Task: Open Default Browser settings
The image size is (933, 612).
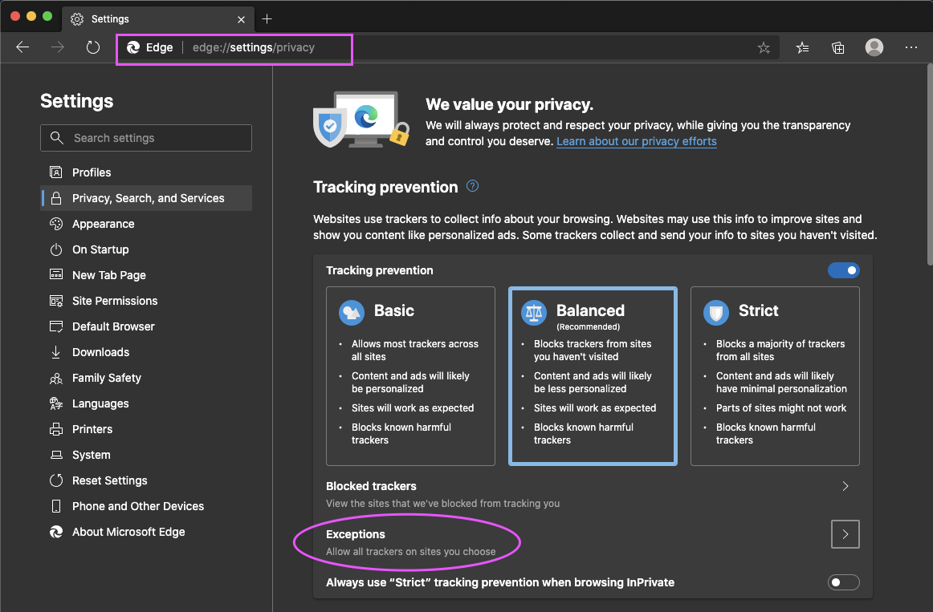Action: [x=146, y=326]
